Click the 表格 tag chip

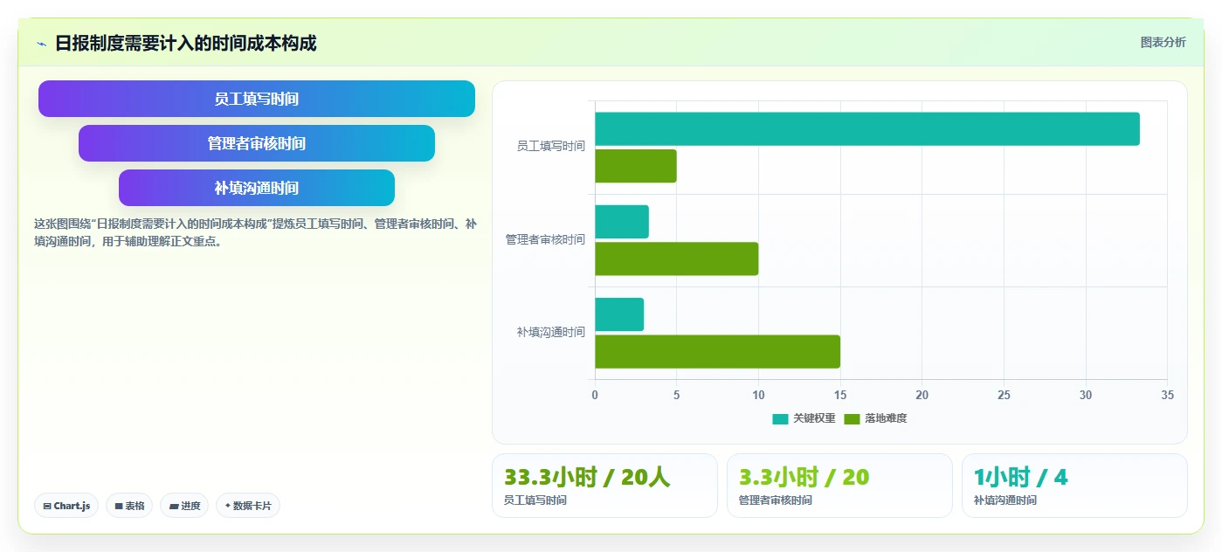[x=129, y=506]
